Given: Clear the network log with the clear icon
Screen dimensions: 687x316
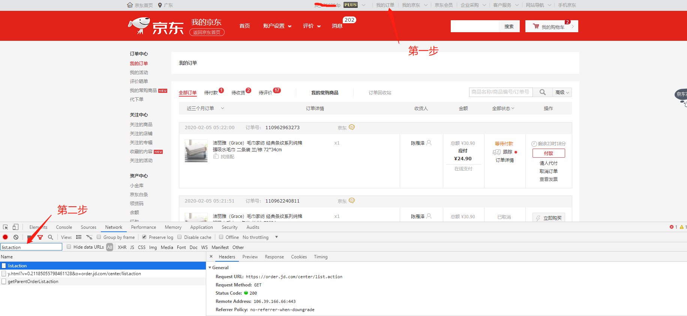Looking at the screenshot, I should [x=16, y=237].
